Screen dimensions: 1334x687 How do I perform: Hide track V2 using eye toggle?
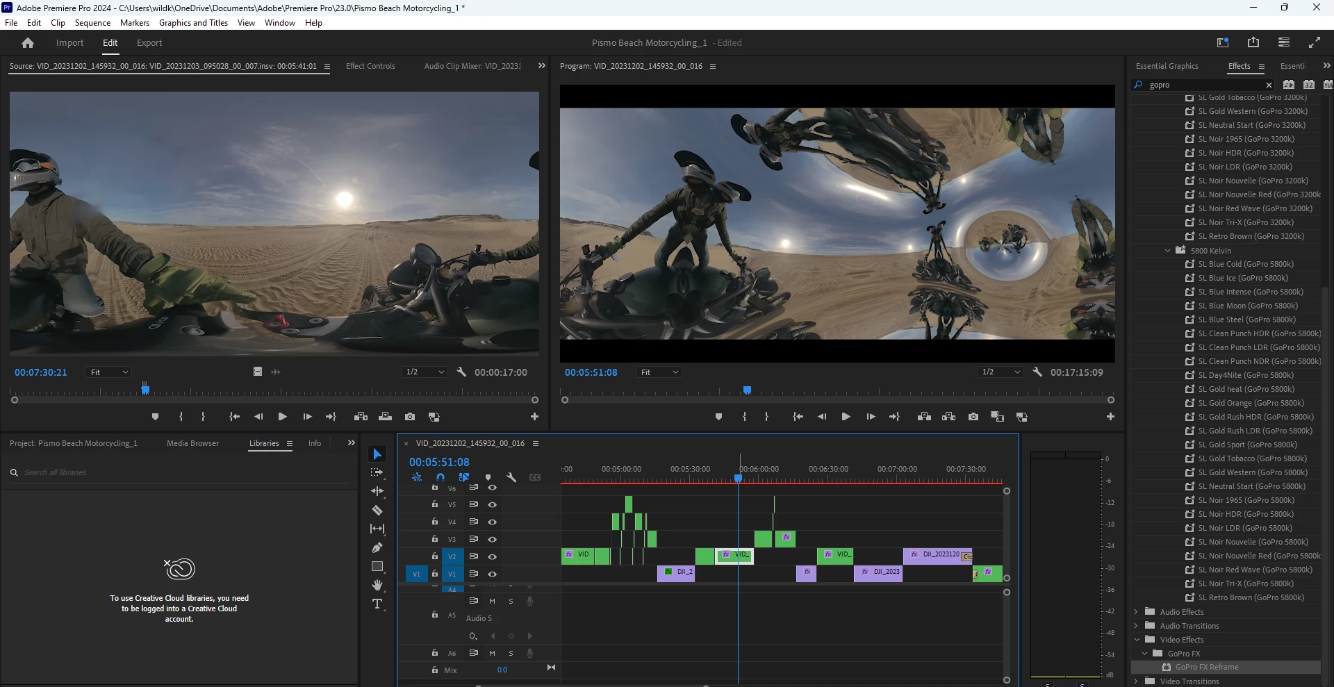click(x=492, y=556)
